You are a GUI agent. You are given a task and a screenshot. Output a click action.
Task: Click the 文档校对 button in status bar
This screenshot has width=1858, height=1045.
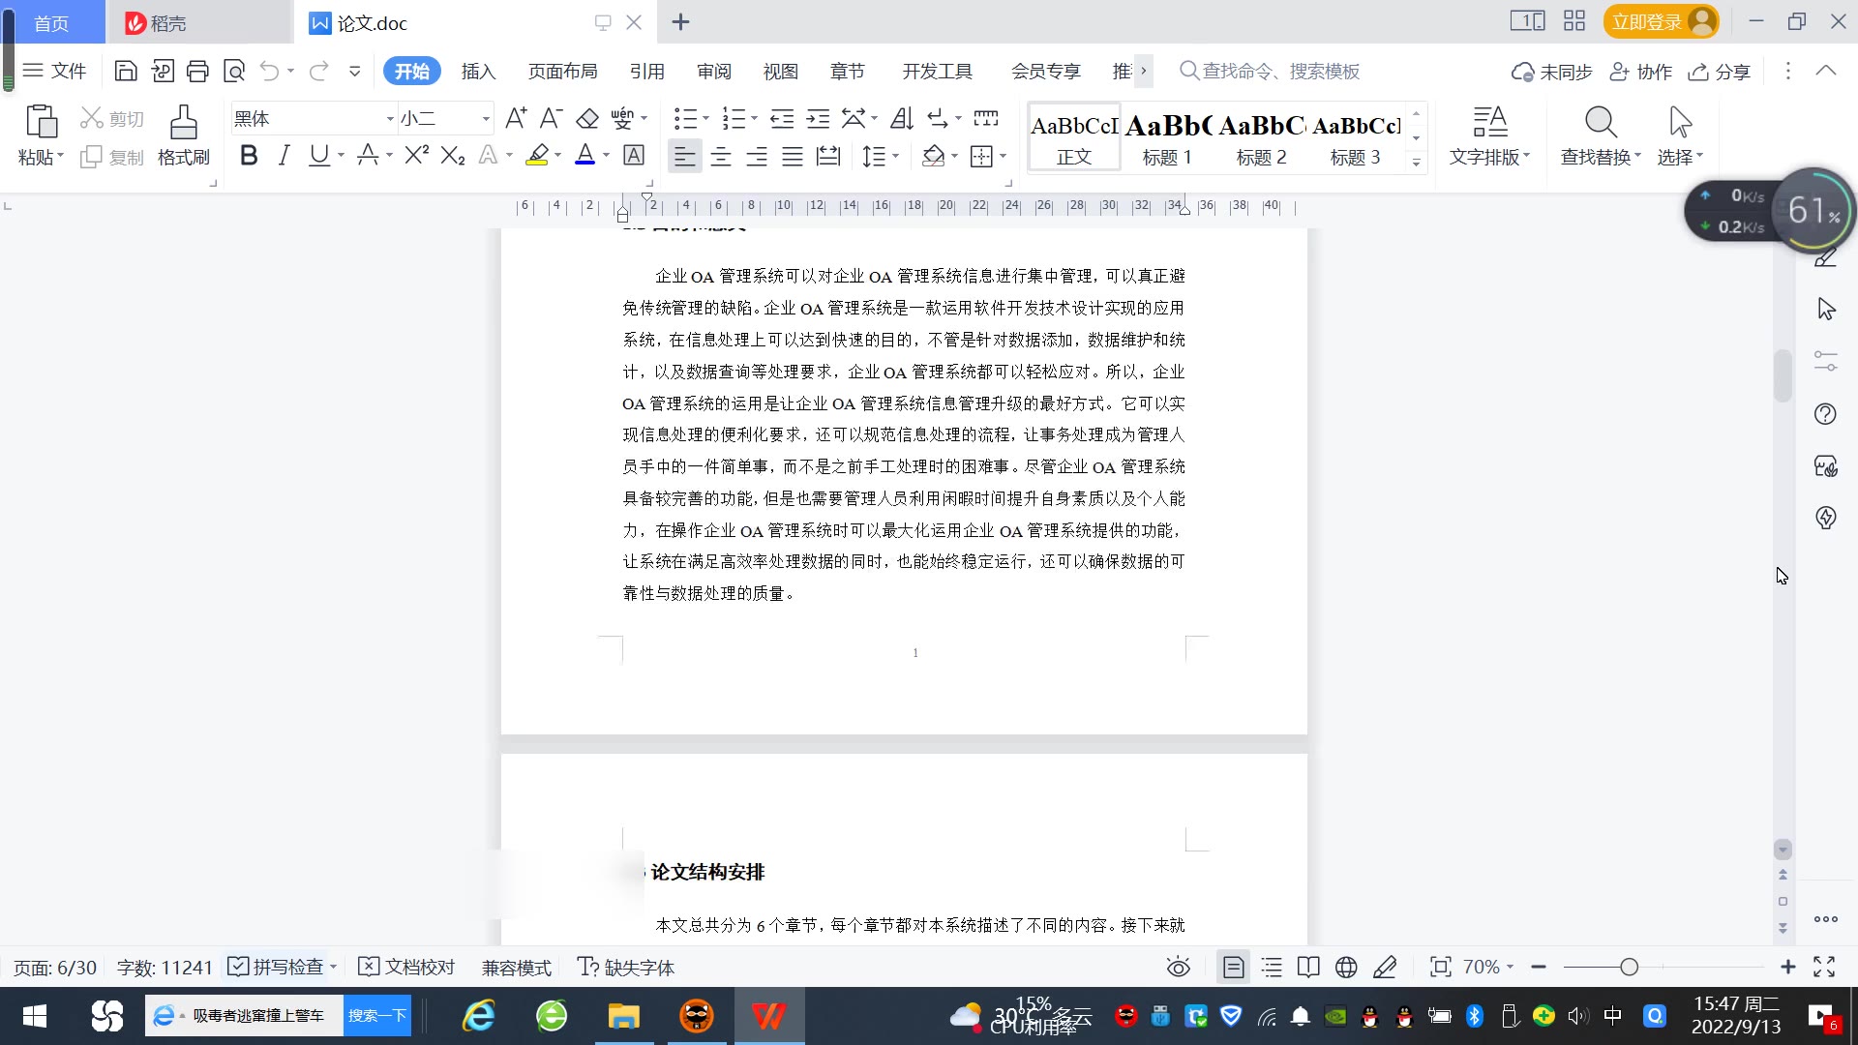(x=407, y=967)
